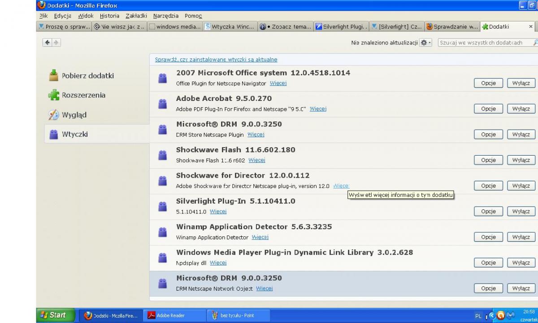Image resolution: width=538 pixels, height=323 pixels.
Task: Switch to Adobe Reader in the taskbar
Action: tap(175, 315)
